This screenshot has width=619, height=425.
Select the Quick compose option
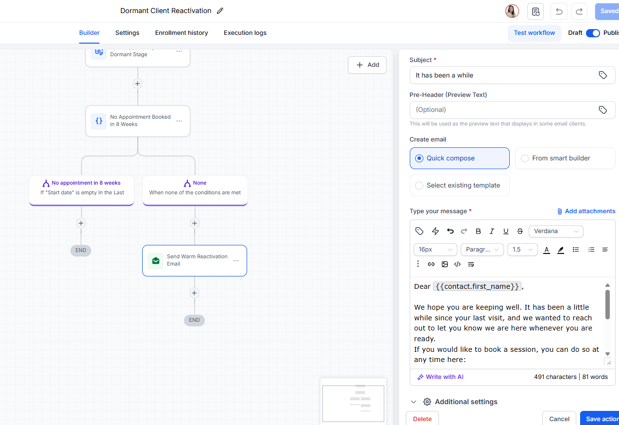(x=460, y=158)
